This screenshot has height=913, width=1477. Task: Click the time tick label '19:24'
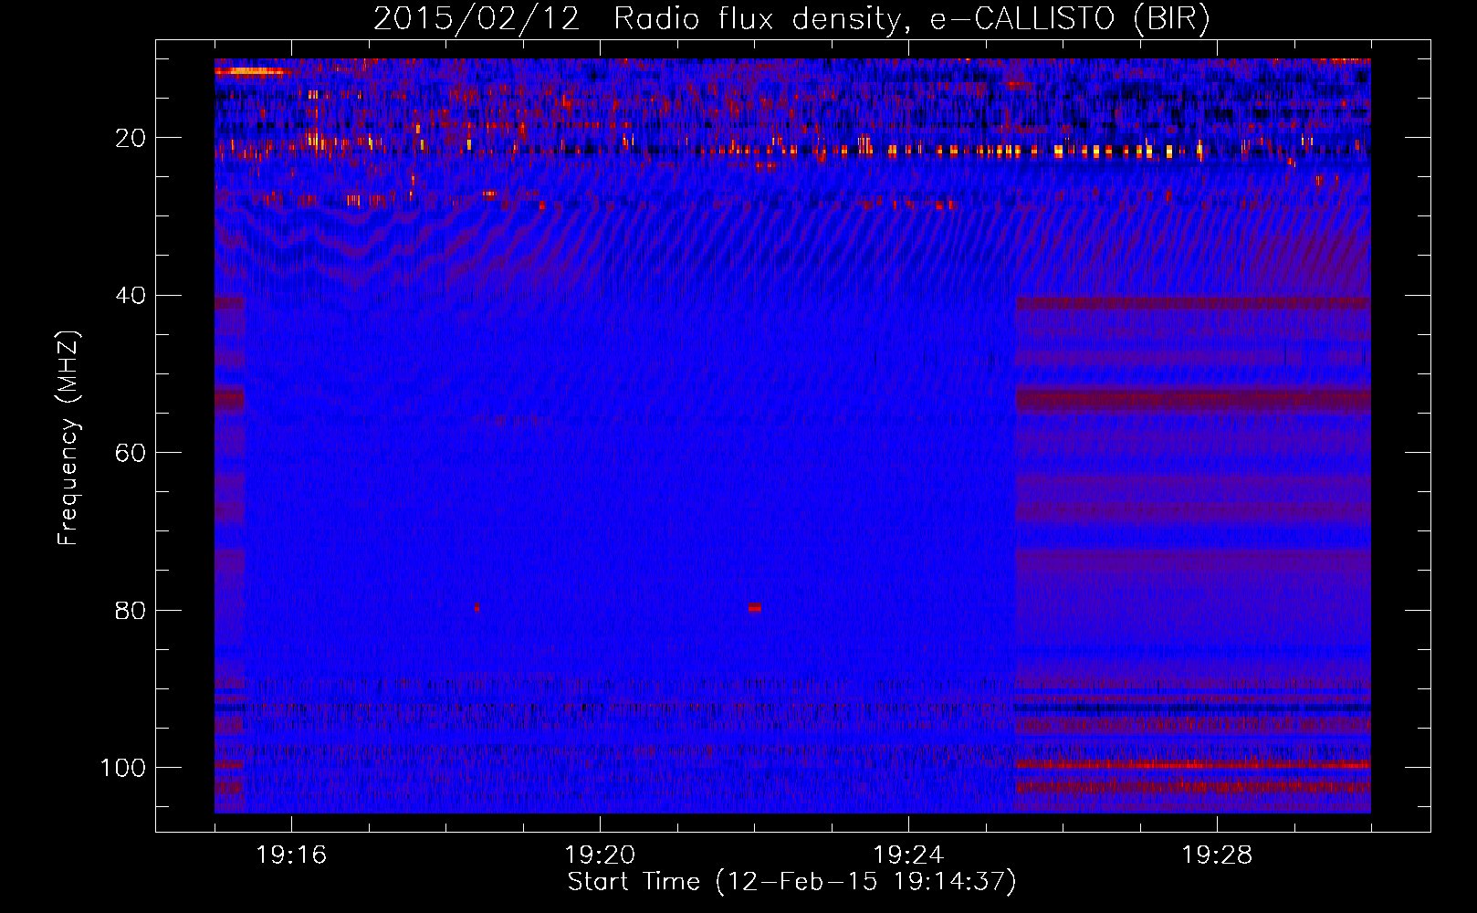(x=908, y=855)
